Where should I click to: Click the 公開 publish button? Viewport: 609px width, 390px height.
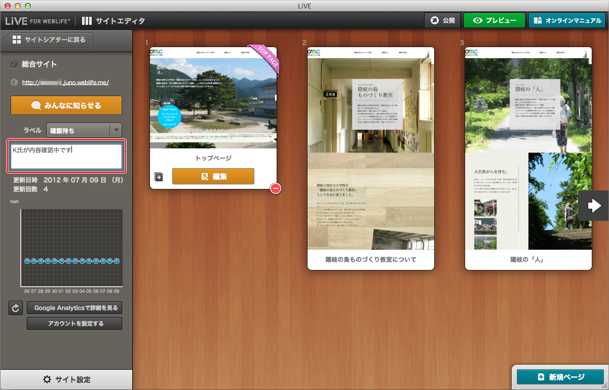coord(442,21)
